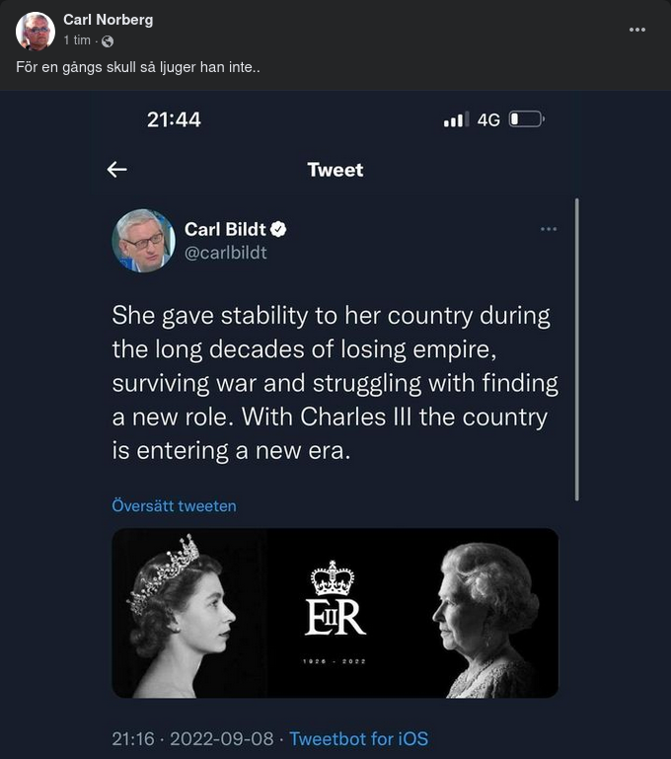Click the @carlbildt handle
Image resolution: width=671 pixels, height=759 pixels.
click(x=226, y=253)
